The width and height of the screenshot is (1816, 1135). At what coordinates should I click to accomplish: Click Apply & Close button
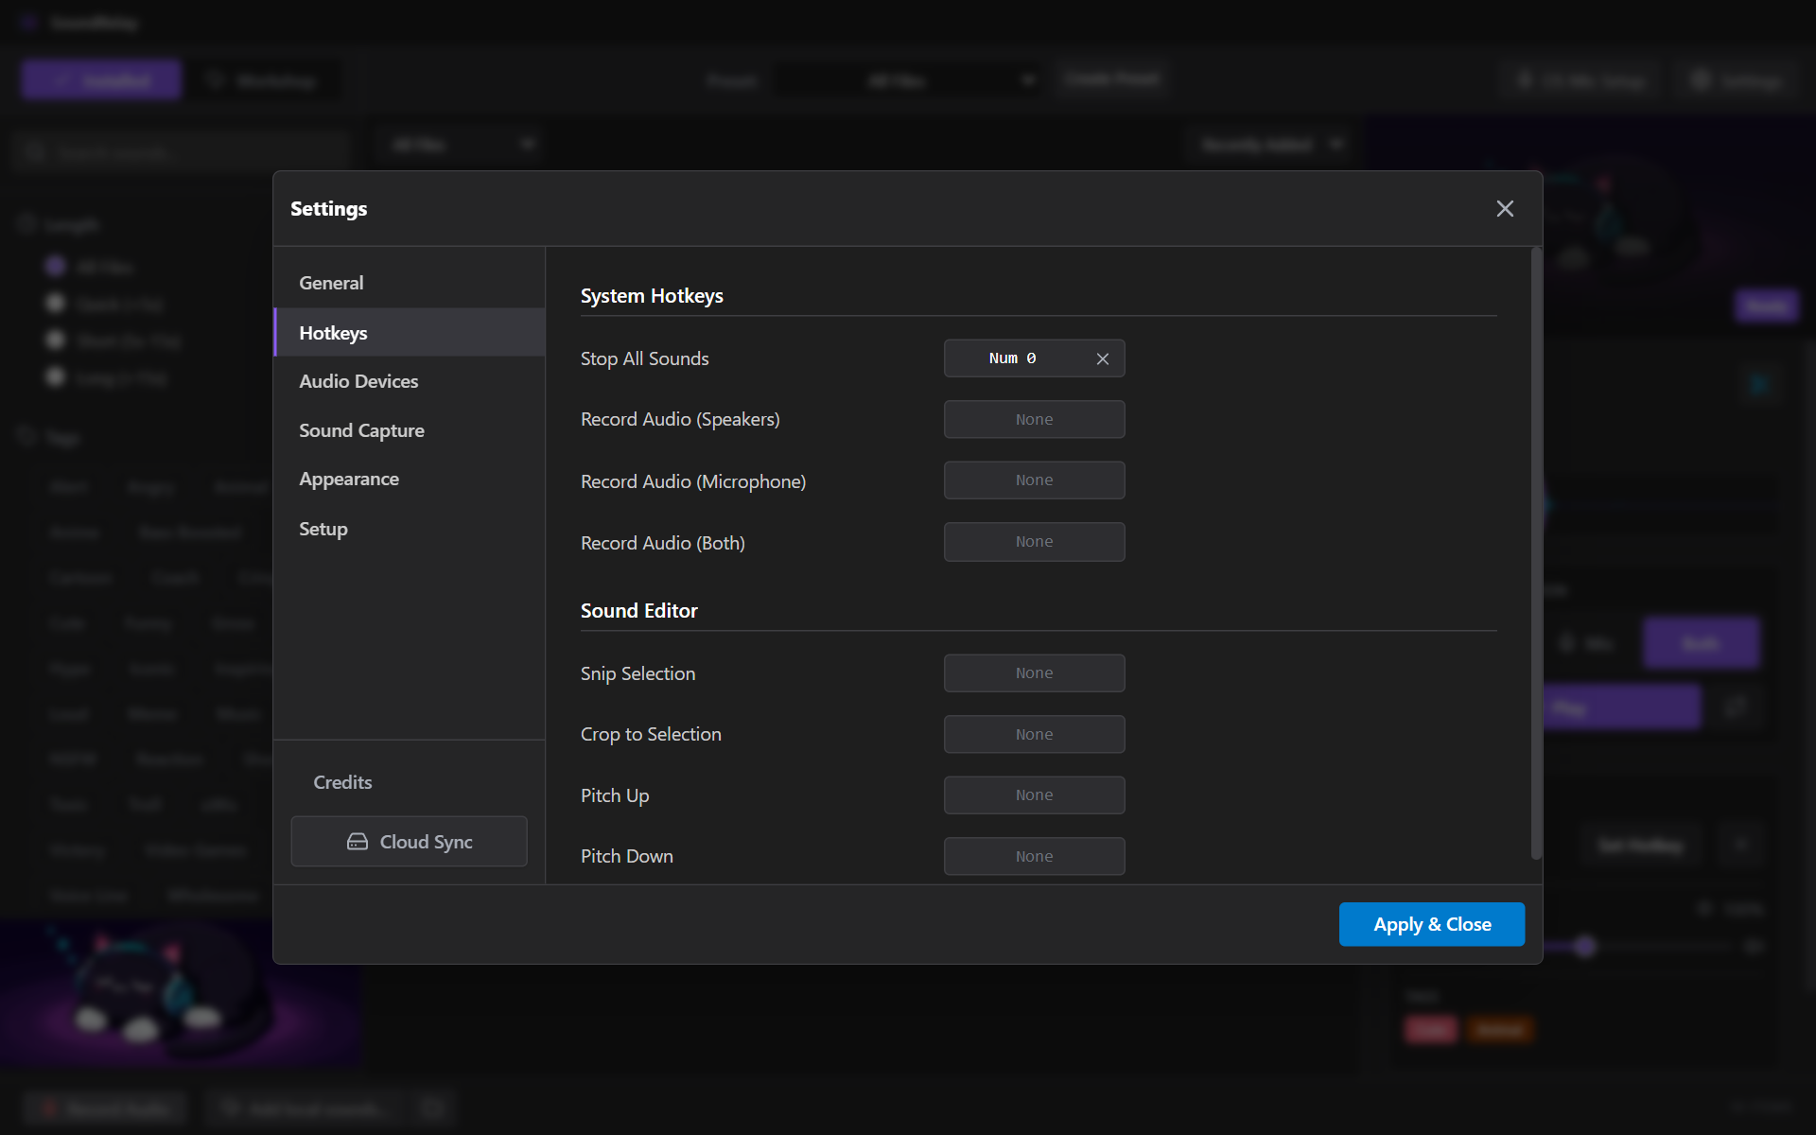(1431, 924)
